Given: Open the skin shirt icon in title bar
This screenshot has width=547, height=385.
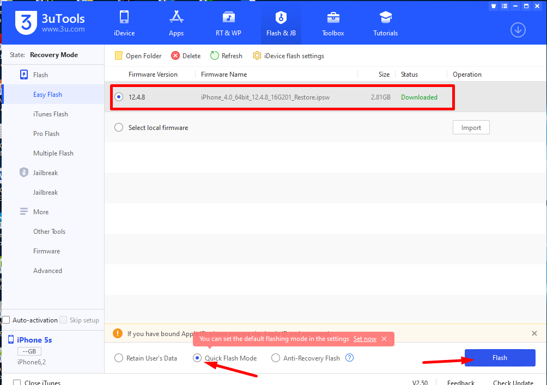Looking at the screenshot, I should (x=494, y=6).
